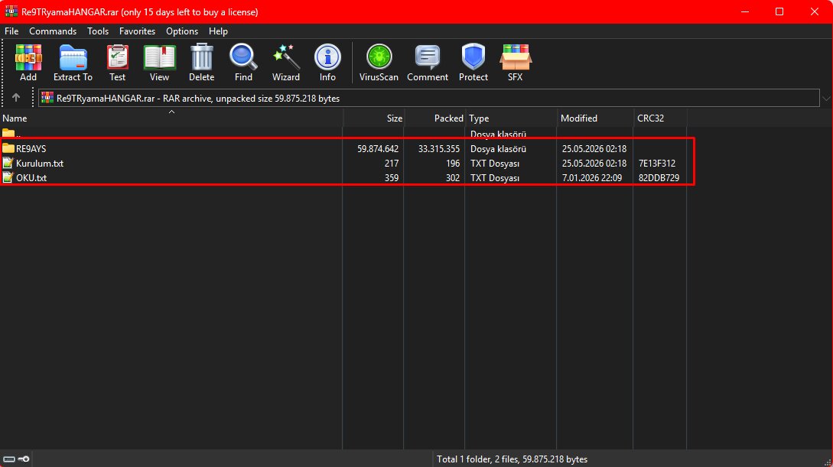833x467 pixels.
Task: Click the WinRAR title bar icon
Action: click(11, 11)
